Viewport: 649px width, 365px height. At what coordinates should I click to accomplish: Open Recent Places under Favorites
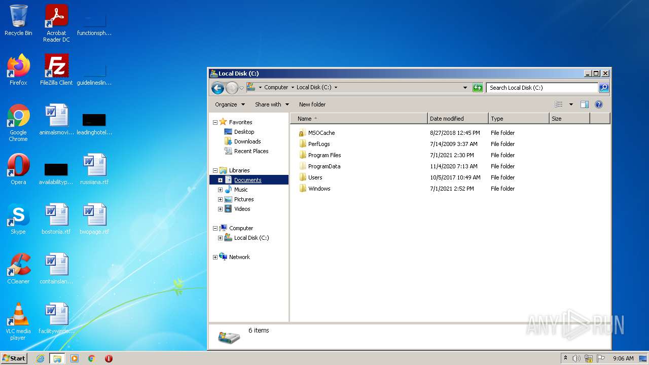tap(251, 151)
